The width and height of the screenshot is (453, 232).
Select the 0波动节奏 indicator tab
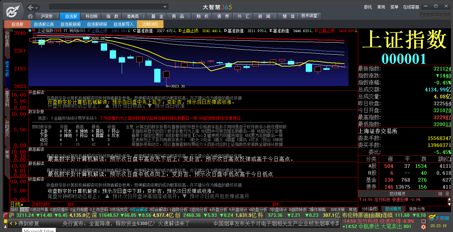(39, 209)
